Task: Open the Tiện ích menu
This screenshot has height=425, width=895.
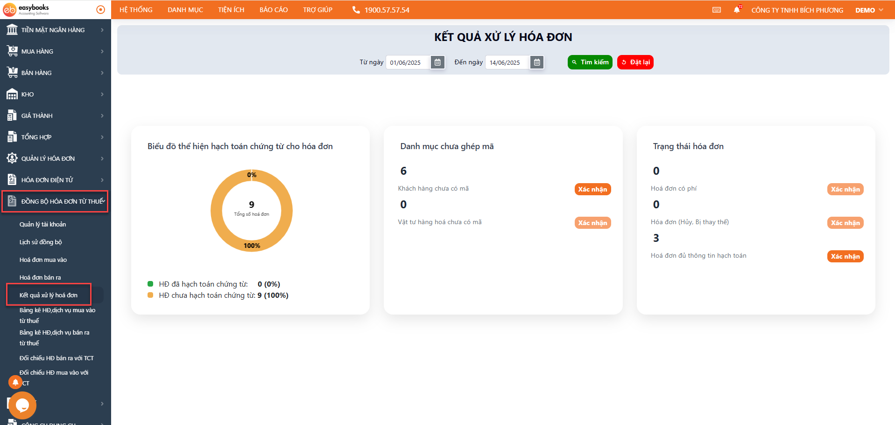Action: 231,10
